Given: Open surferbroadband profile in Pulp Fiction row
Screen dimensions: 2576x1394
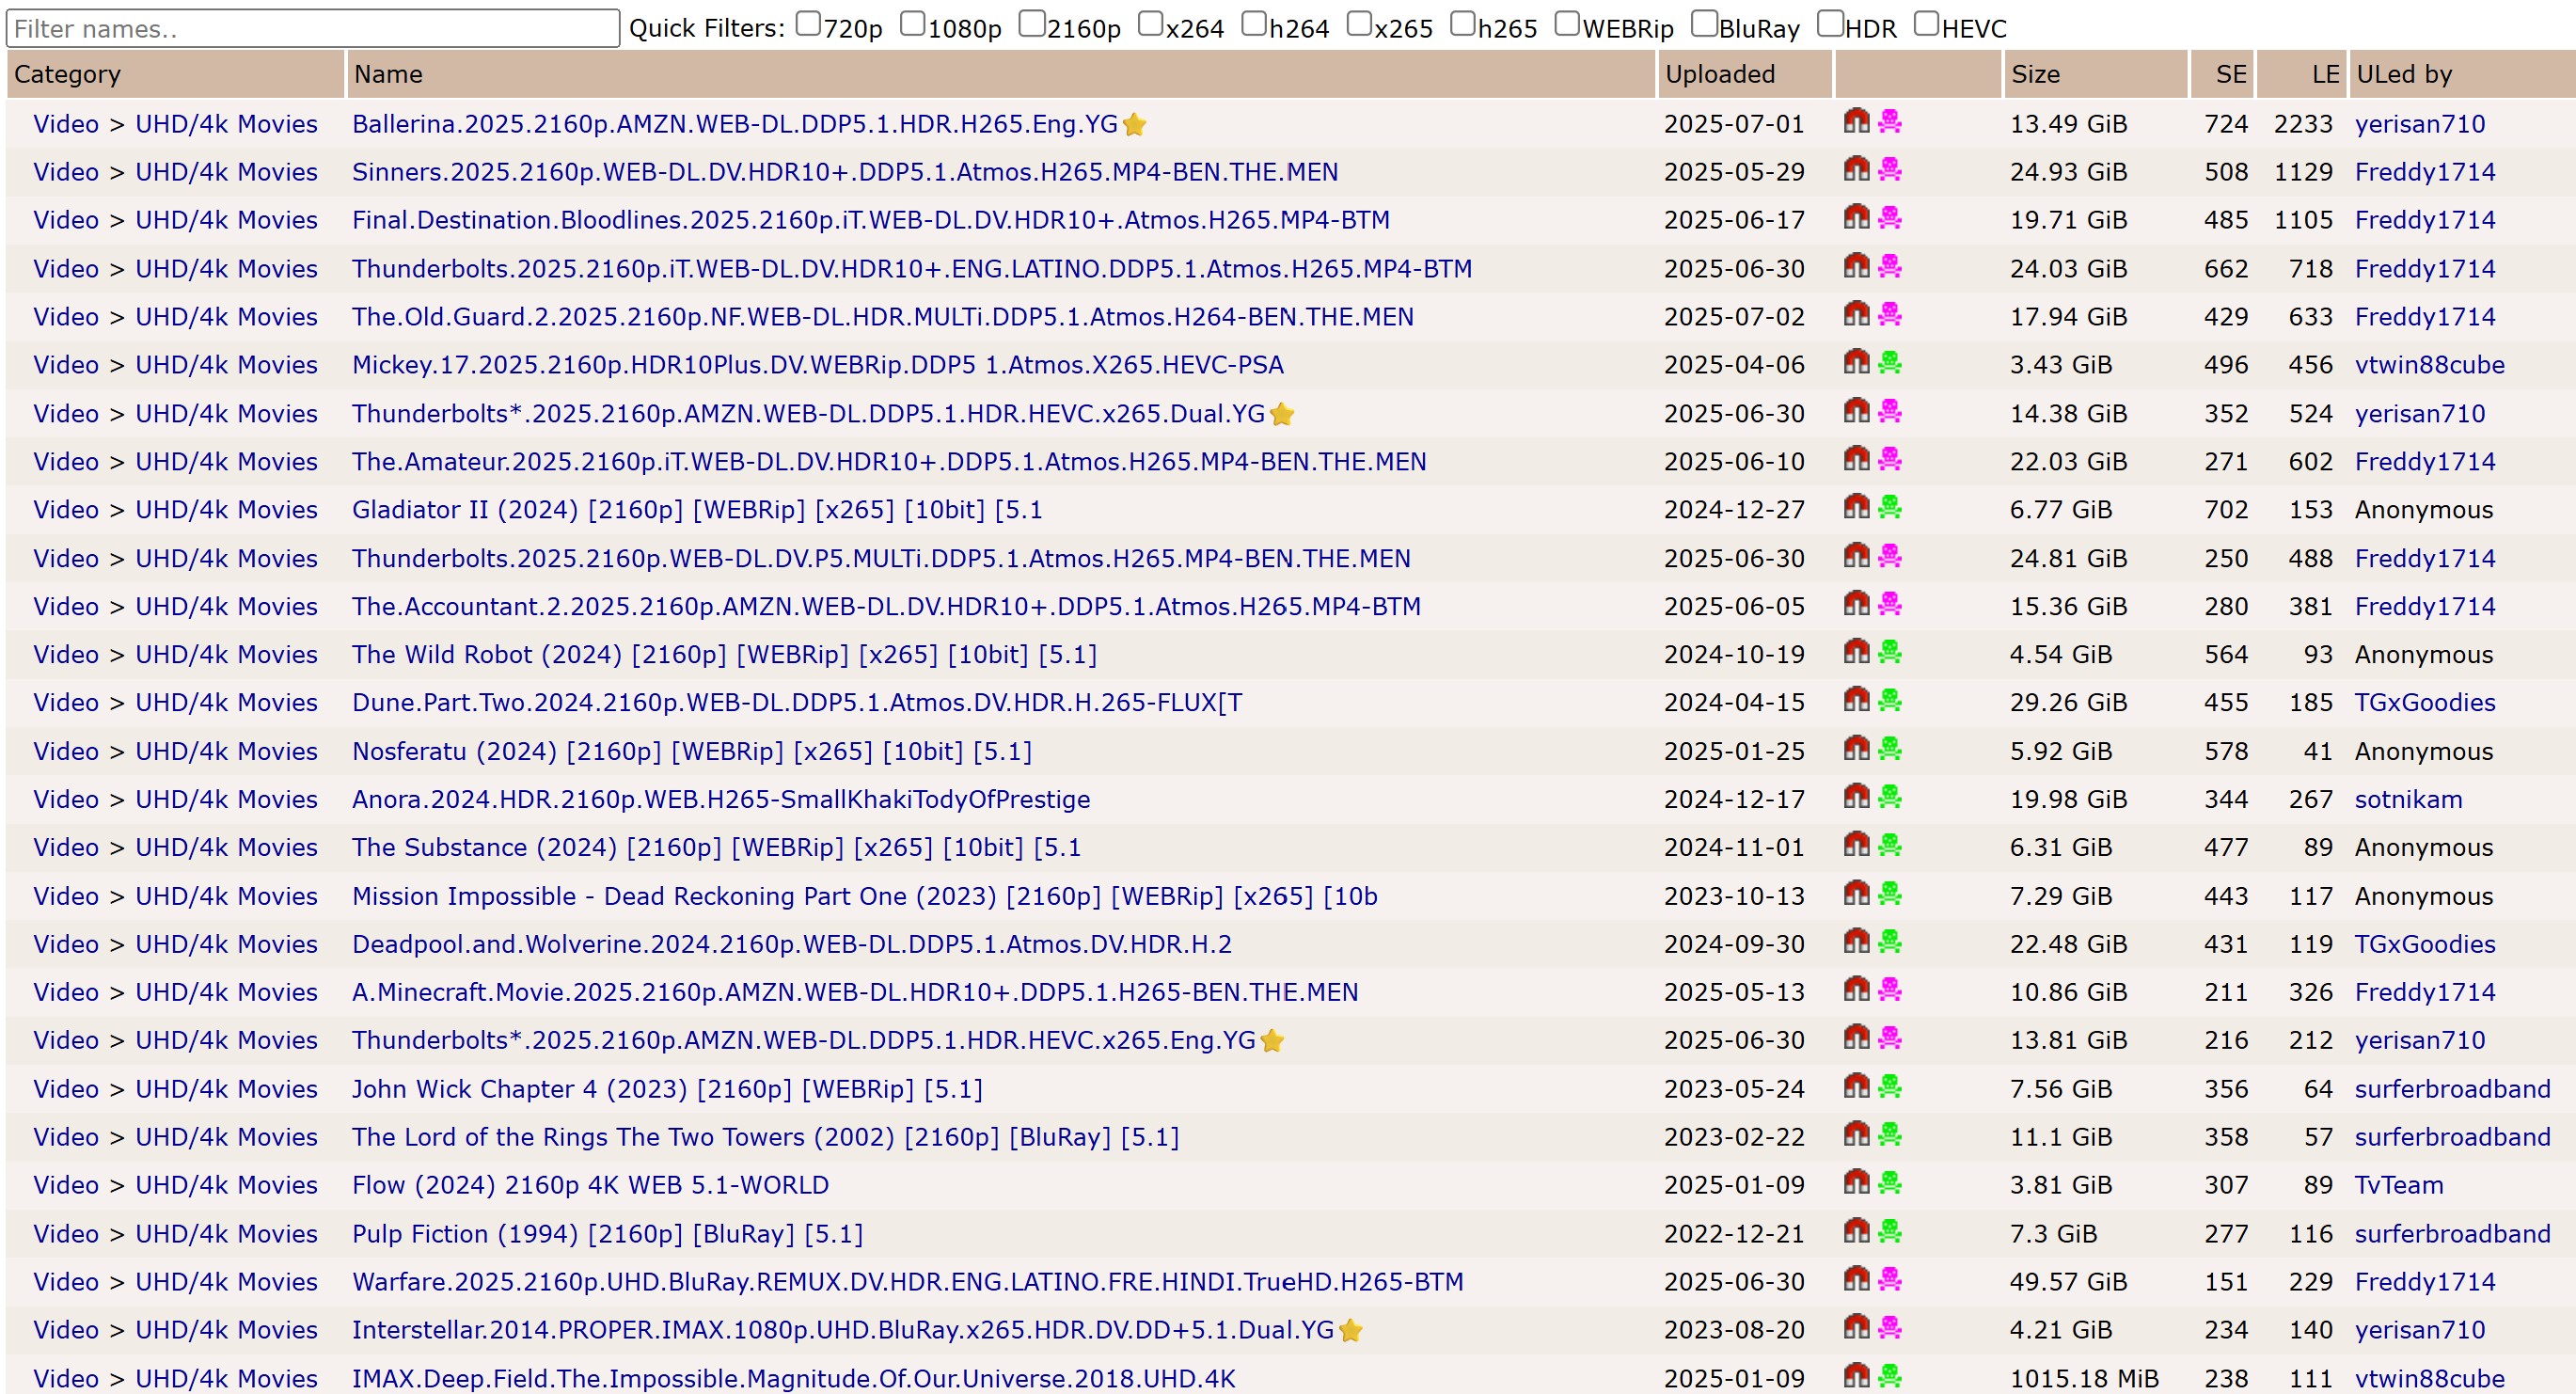Looking at the screenshot, I should (x=2452, y=1234).
